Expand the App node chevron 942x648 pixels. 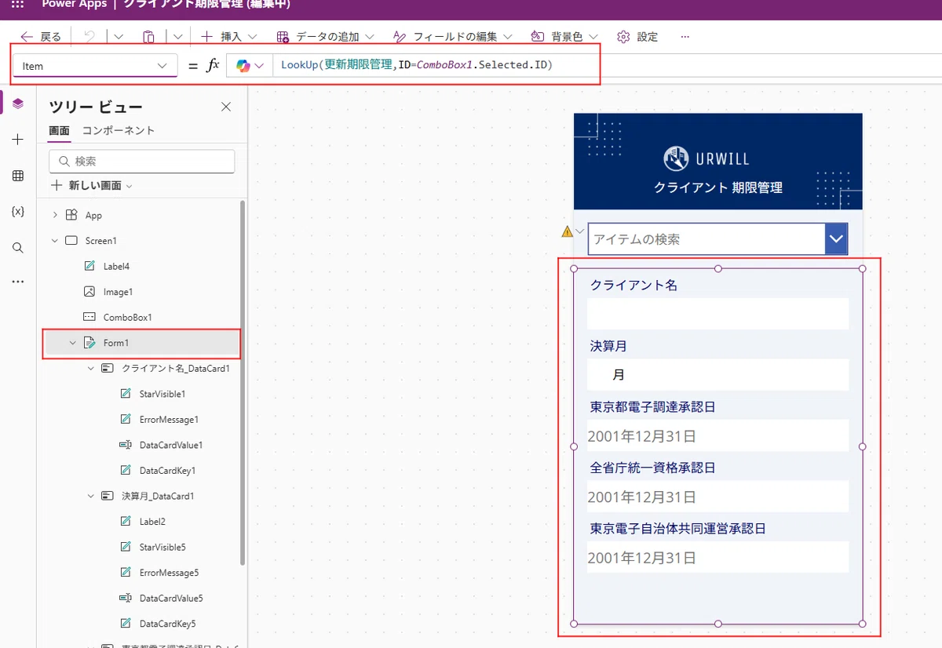click(x=55, y=215)
